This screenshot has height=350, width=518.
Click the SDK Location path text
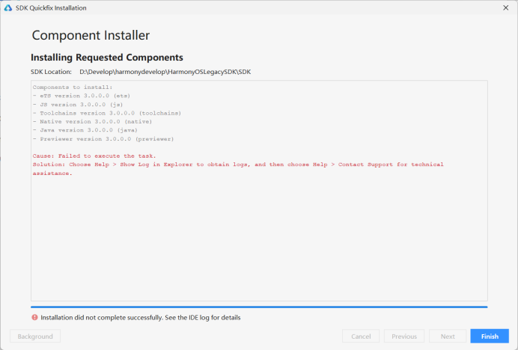coord(165,72)
